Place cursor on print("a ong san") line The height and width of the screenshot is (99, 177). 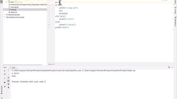[68, 8]
